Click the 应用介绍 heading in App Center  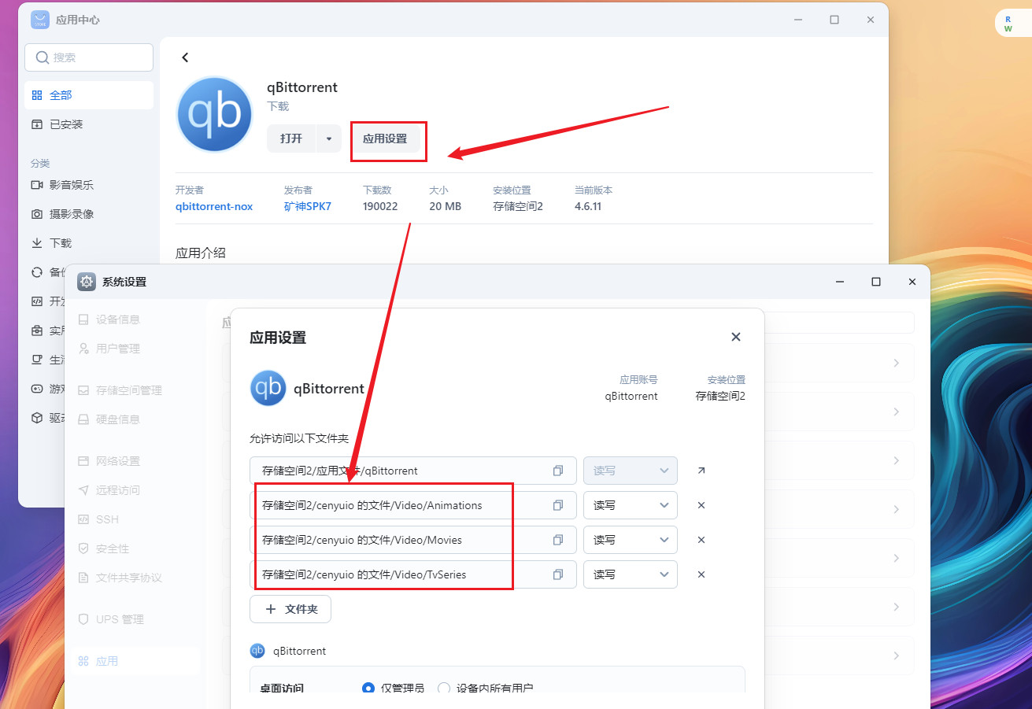(x=201, y=253)
